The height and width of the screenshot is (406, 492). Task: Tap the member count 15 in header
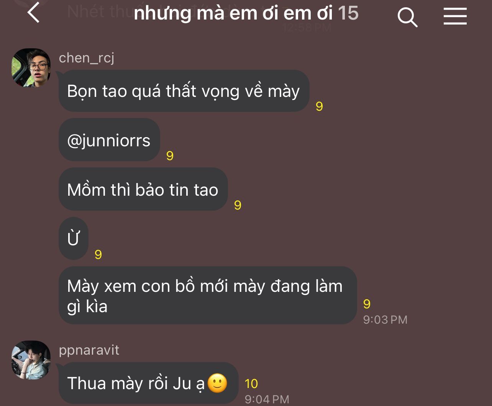pos(348,13)
